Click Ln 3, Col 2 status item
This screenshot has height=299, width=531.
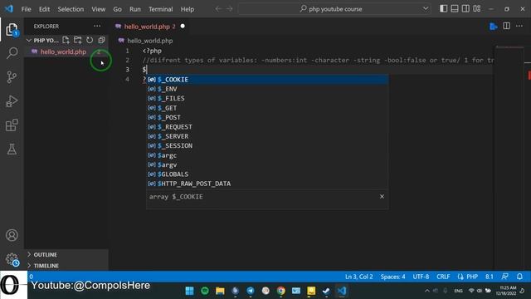(x=359, y=277)
